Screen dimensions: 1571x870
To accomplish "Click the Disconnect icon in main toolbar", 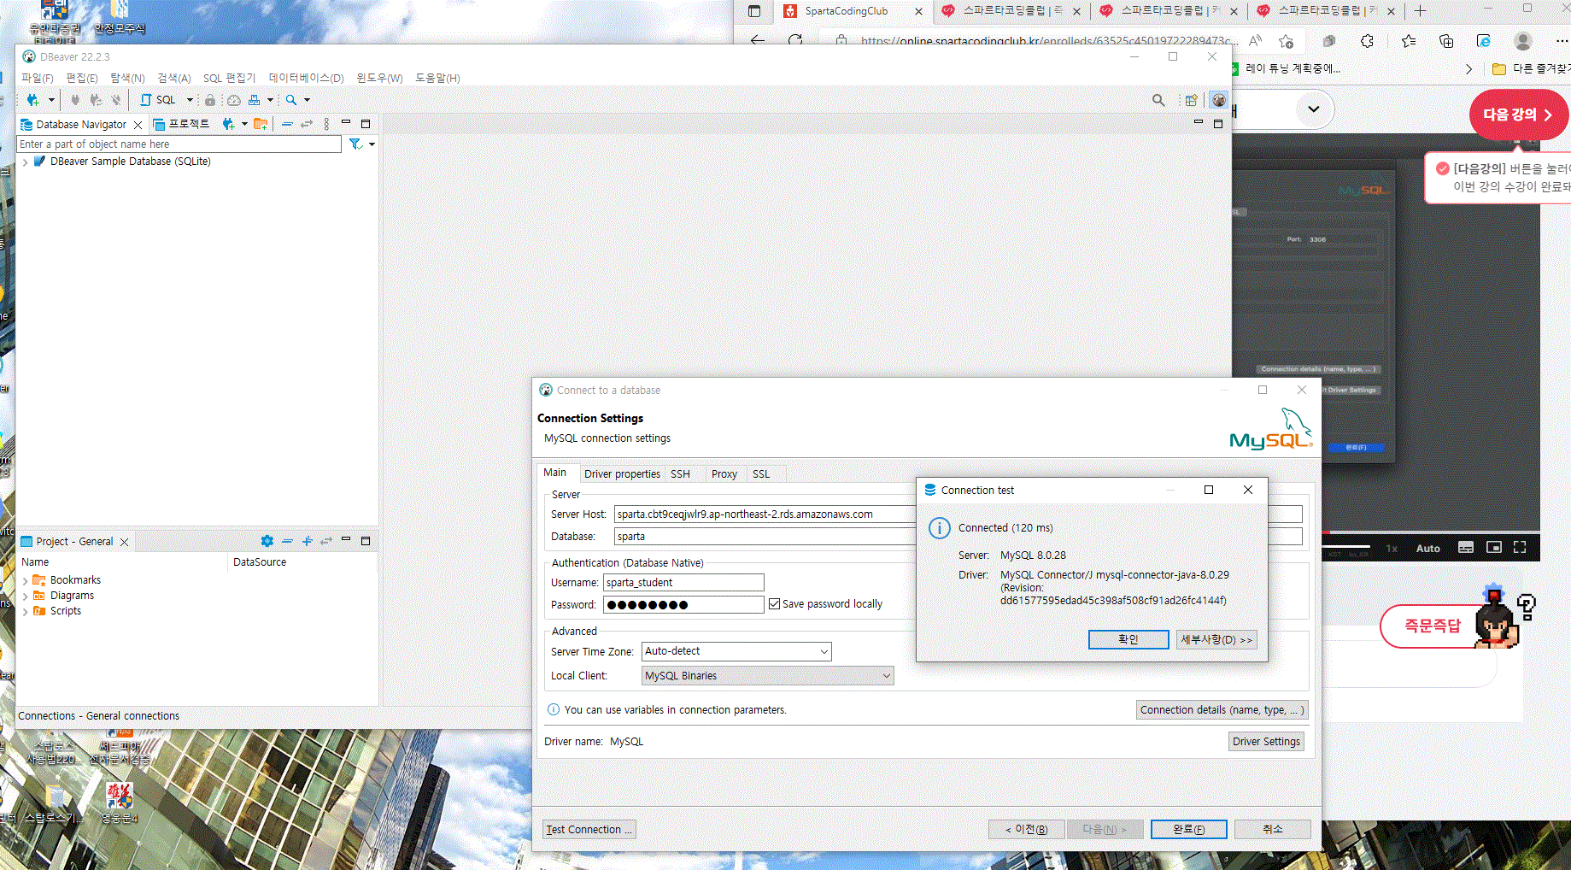I will (116, 100).
